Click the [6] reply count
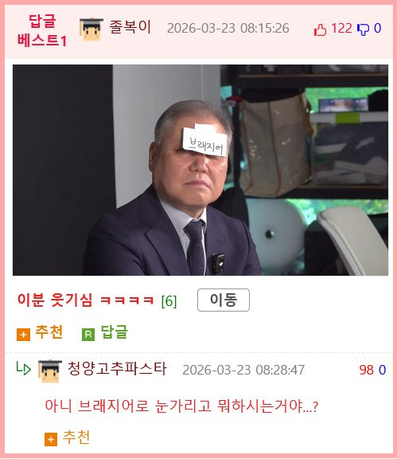 pos(169,300)
